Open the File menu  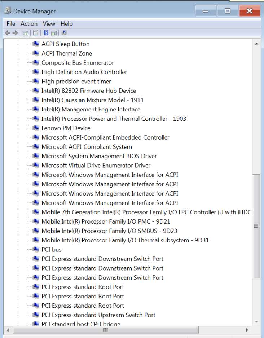(x=11, y=23)
